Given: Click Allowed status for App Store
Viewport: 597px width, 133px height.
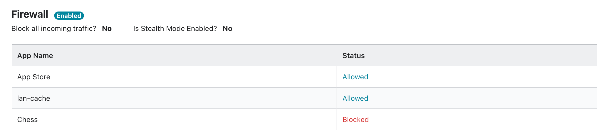Looking at the screenshot, I should [x=355, y=77].
